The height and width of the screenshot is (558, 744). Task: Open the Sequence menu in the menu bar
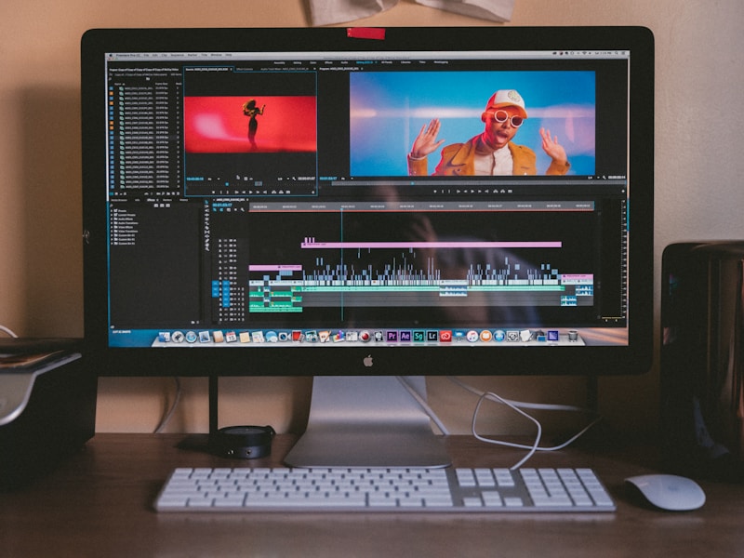pyautogui.click(x=177, y=56)
